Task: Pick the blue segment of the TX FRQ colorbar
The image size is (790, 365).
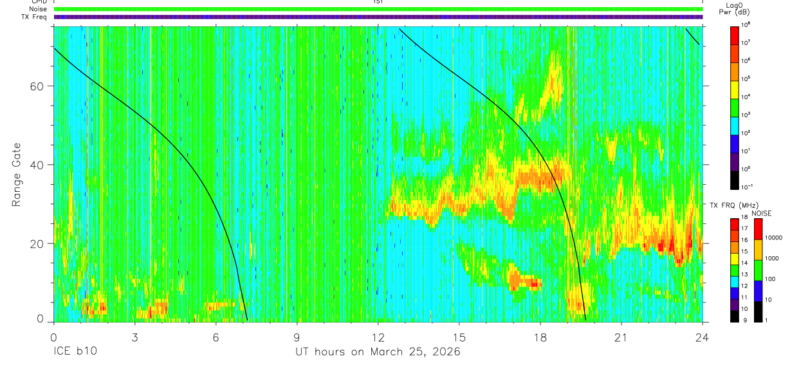Action: (x=734, y=294)
